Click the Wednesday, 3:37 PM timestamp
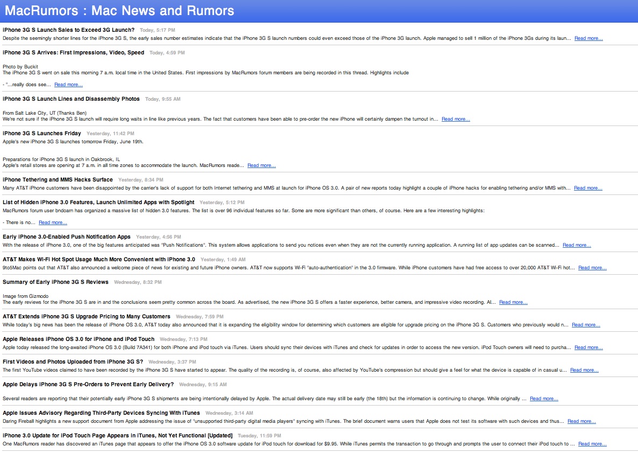Screen dimensions: 638x453 [172, 362]
